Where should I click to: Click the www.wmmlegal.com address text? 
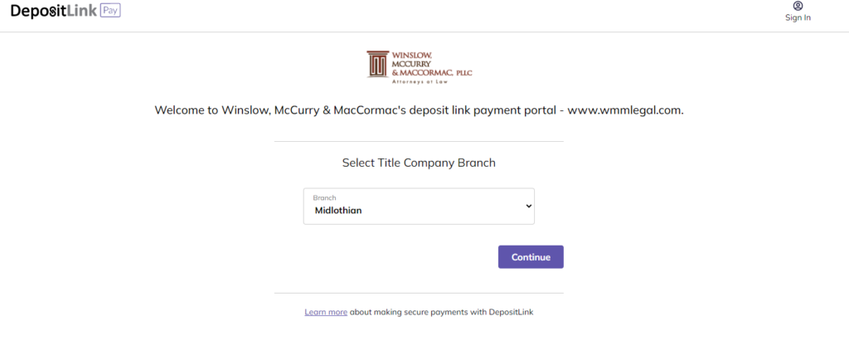click(x=625, y=110)
